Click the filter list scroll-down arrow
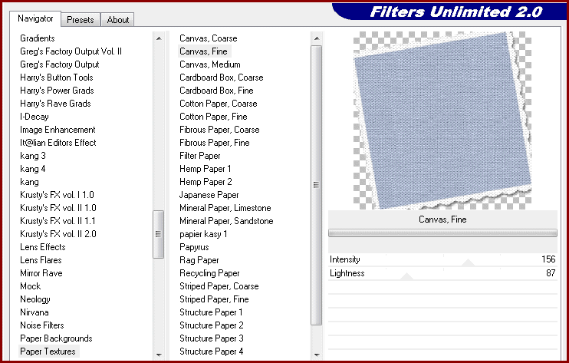The width and height of the screenshot is (569, 363). (x=317, y=355)
